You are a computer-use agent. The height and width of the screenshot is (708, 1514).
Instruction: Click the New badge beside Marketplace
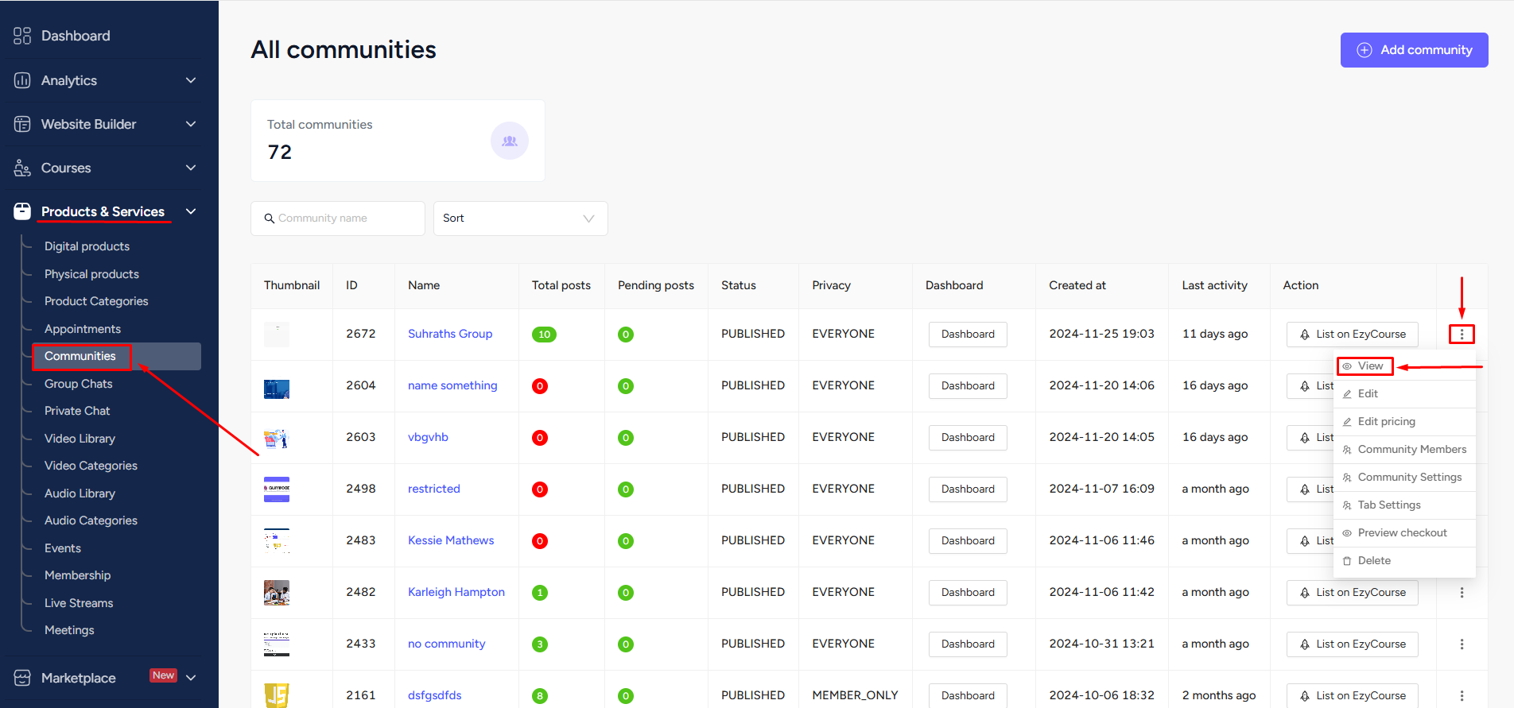[164, 675]
